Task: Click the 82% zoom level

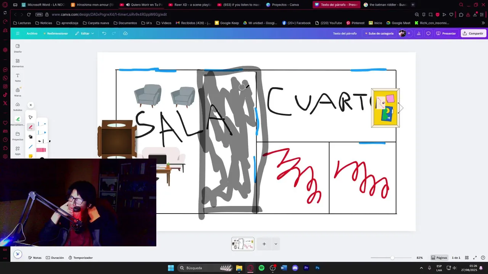Action: [x=419, y=258]
